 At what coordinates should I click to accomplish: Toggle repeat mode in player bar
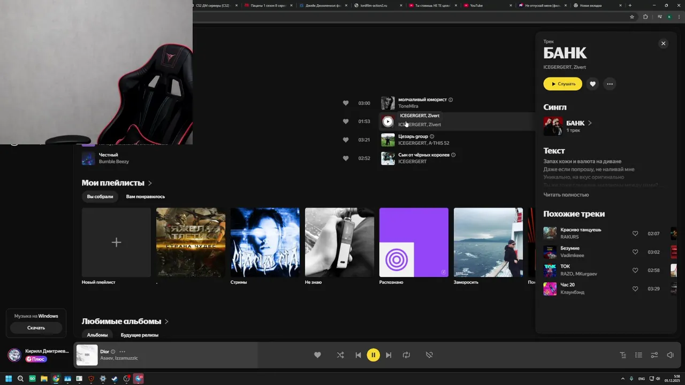[406, 355]
